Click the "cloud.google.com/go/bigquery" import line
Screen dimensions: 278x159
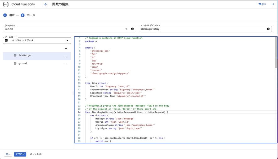pyautogui.click(x=110, y=73)
